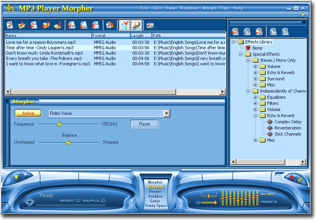Image resolution: width=316 pixels, height=220 pixels.
Task: Collapse the Special Effects folder
Action: (241, 54)
